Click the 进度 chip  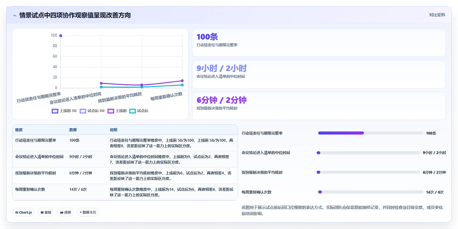(65, 212)
